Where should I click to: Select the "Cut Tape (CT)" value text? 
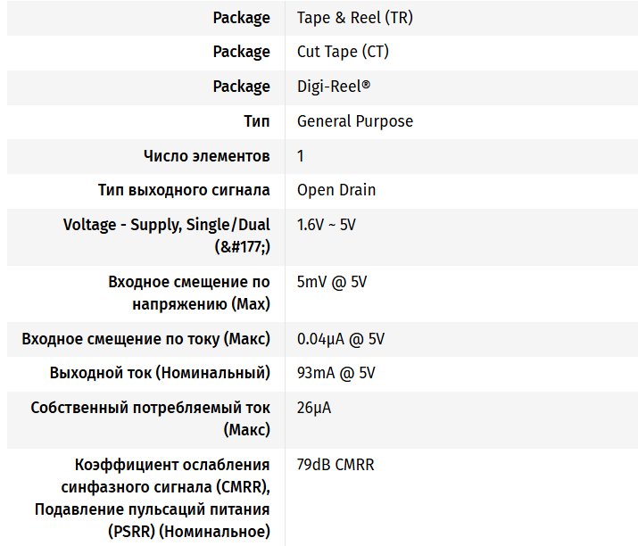343,52
